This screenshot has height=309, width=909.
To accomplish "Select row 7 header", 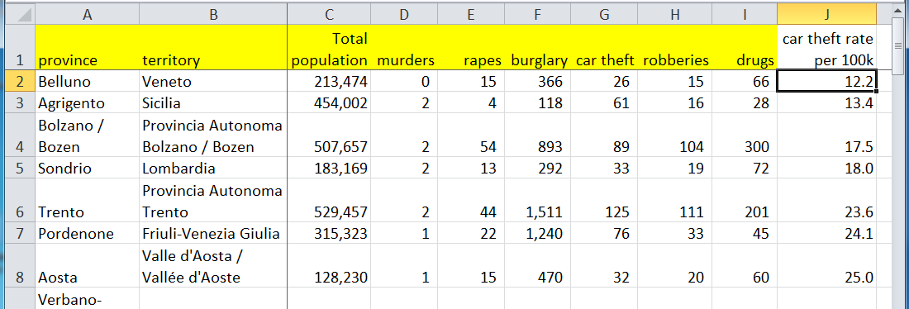I will pyautogui.click(x=20, y=233).
